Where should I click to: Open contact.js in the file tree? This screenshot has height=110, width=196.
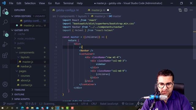(x=26, y=85)
